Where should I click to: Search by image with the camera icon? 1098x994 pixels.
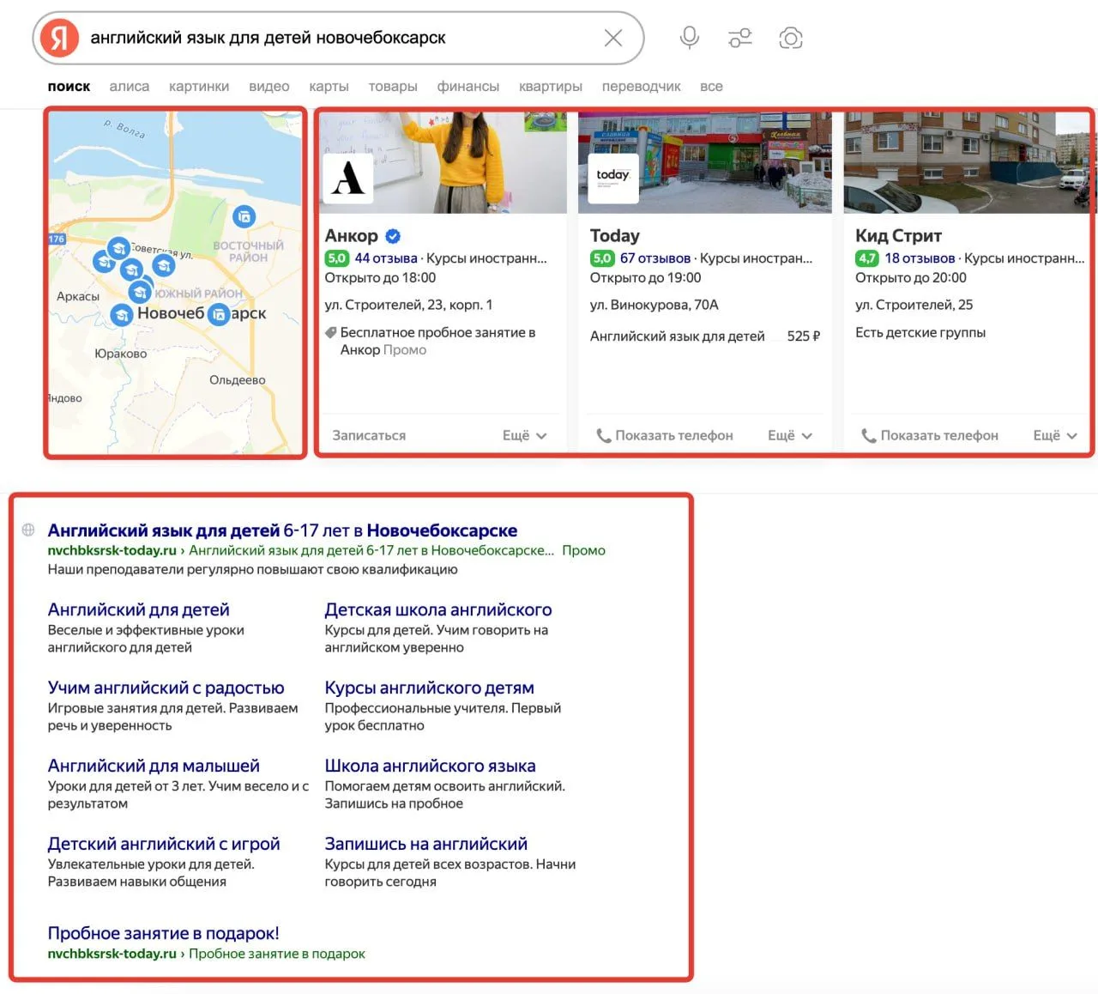pos(791,38)
